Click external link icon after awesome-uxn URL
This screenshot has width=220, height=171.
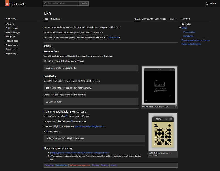(109, 153)
